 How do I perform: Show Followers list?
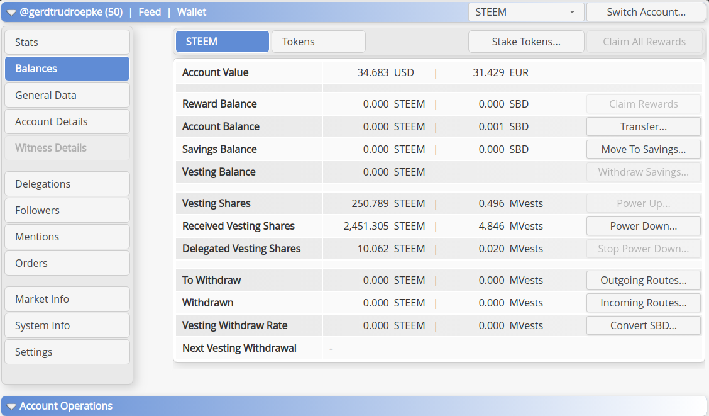(x=67, y=210)
